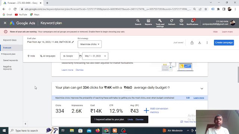The height and width of the screenshot is (134, 239).
Task: Click the daily budget help info icon
Action: click(x=168, y=87)
